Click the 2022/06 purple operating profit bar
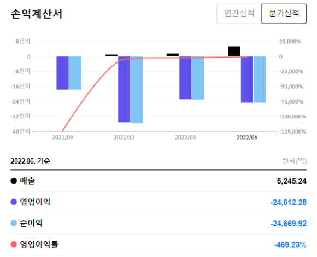Screen dimensions: 317x257 247,79
